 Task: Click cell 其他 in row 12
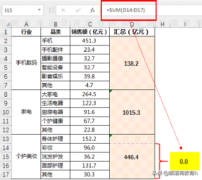pos(55,130)
